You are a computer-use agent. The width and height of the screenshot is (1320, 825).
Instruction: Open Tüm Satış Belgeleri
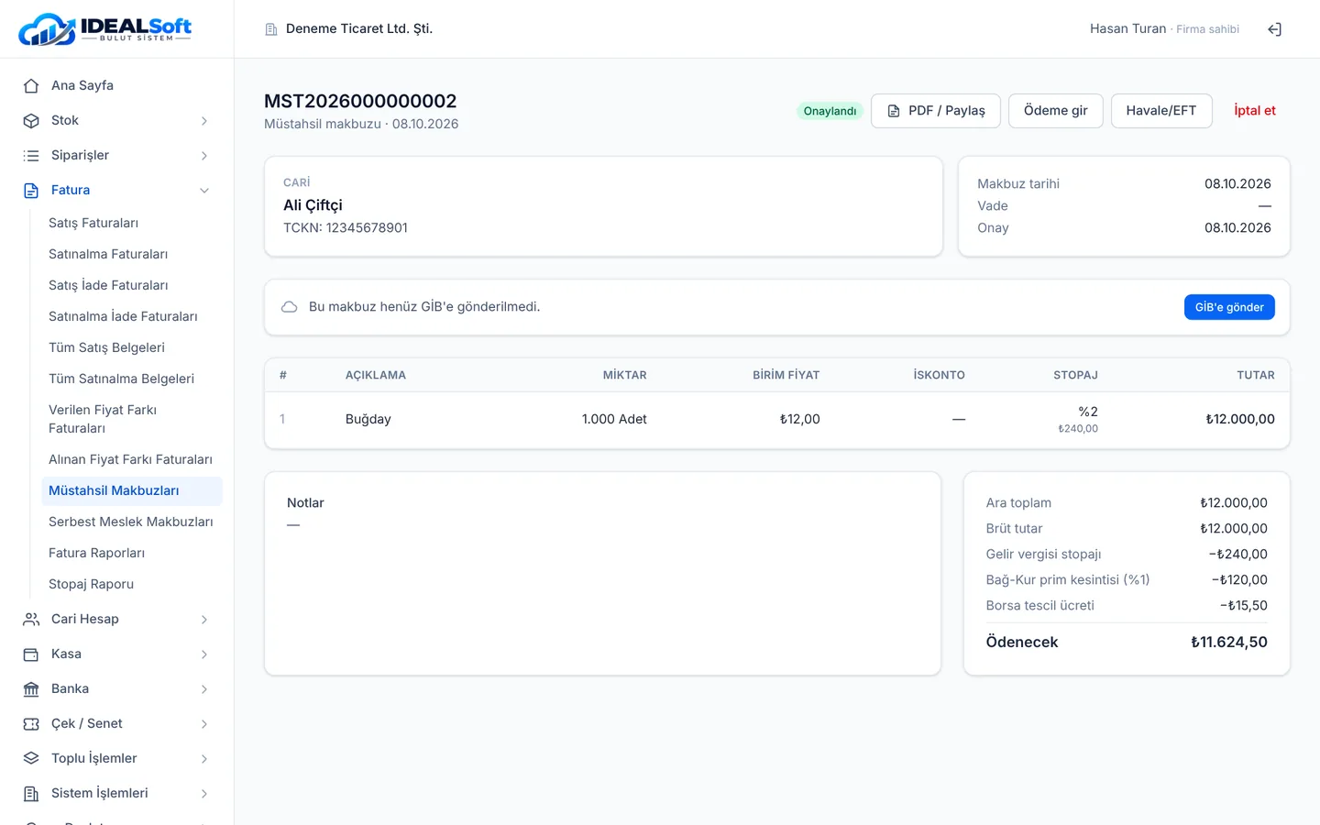[x=132, y=347]
